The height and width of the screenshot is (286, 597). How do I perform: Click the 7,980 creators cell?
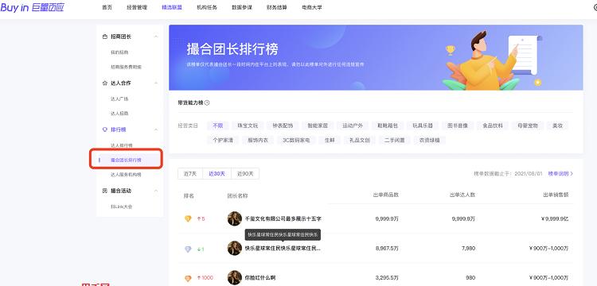click(468, 249)
